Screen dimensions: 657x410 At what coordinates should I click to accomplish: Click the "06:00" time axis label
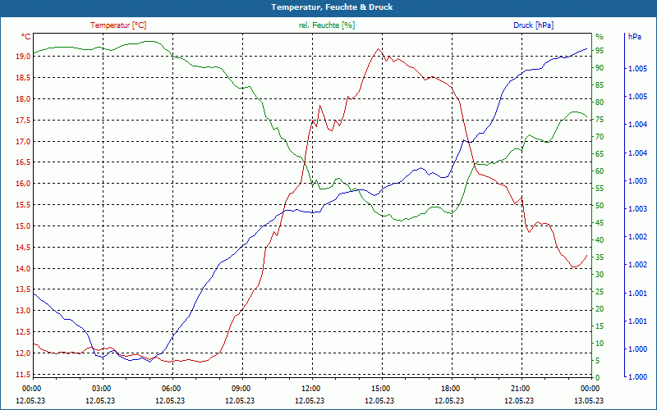tap(172, 388)
